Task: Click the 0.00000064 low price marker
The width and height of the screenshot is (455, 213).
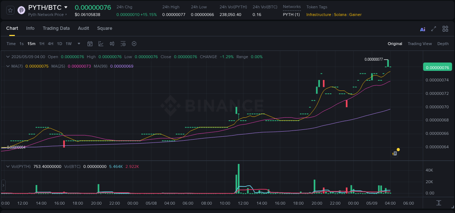Action: pyautogui.click(x=16, y=147)
